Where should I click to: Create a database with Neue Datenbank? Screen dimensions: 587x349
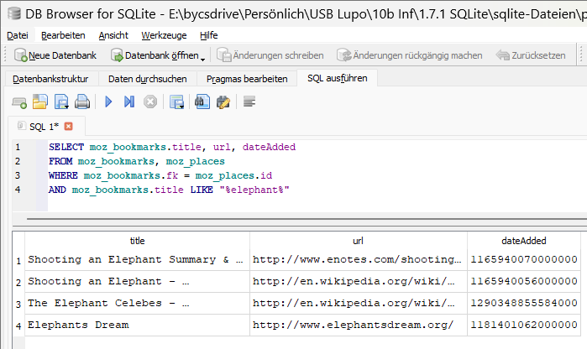click(55, 55)
